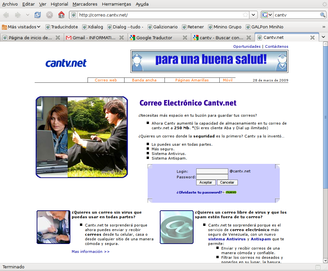The image size is (328, 271).
Task: Open the Xdialog bookmark
Action: tap(93, 27)
